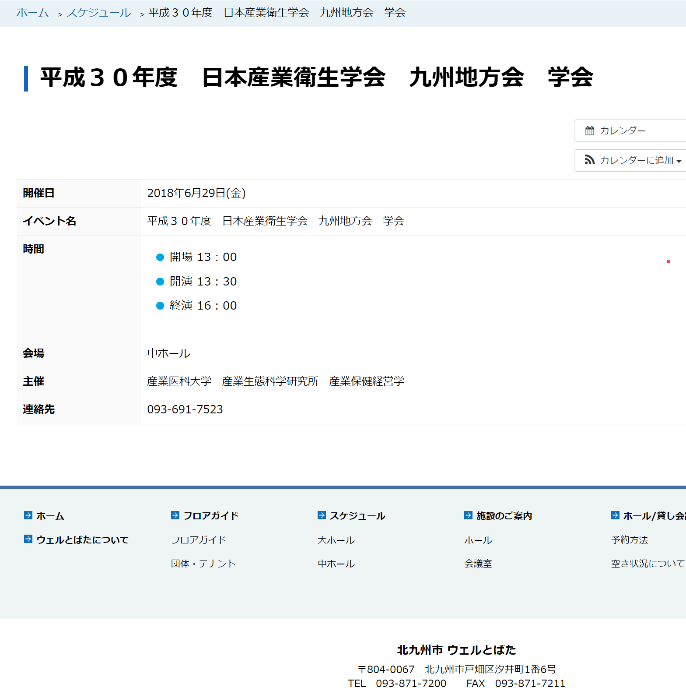Click the 時間 row label
This screenshot has width=686, height=691.
tap(33, 249)
